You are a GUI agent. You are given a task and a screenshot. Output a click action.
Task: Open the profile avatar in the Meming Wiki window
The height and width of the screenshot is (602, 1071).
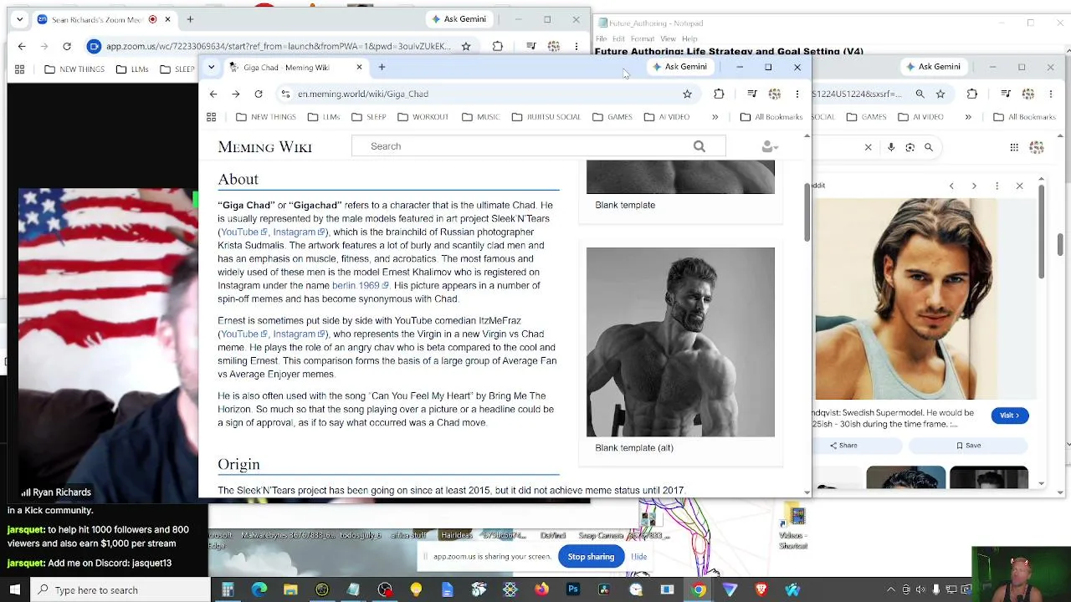(x=775, y=94)
